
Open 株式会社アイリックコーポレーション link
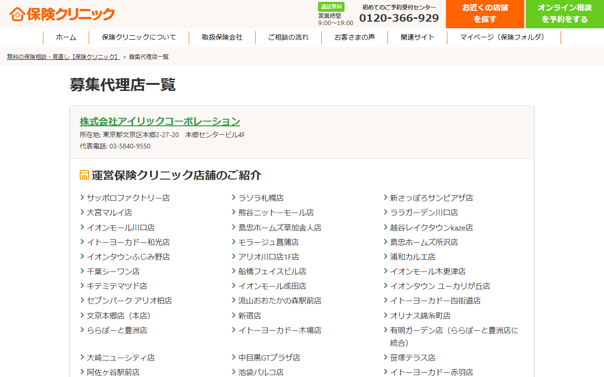pyautogui.click(x=160, y=122)
